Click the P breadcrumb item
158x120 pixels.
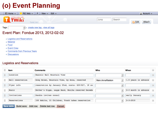[37, 14]
